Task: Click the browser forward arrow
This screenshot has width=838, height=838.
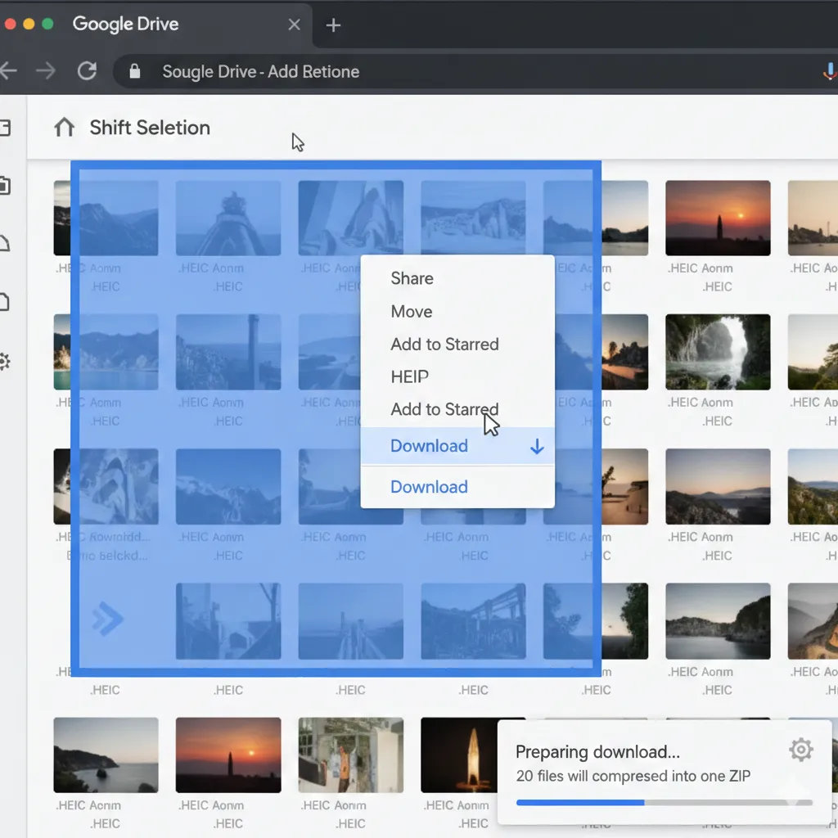Action: click(46, 70)
